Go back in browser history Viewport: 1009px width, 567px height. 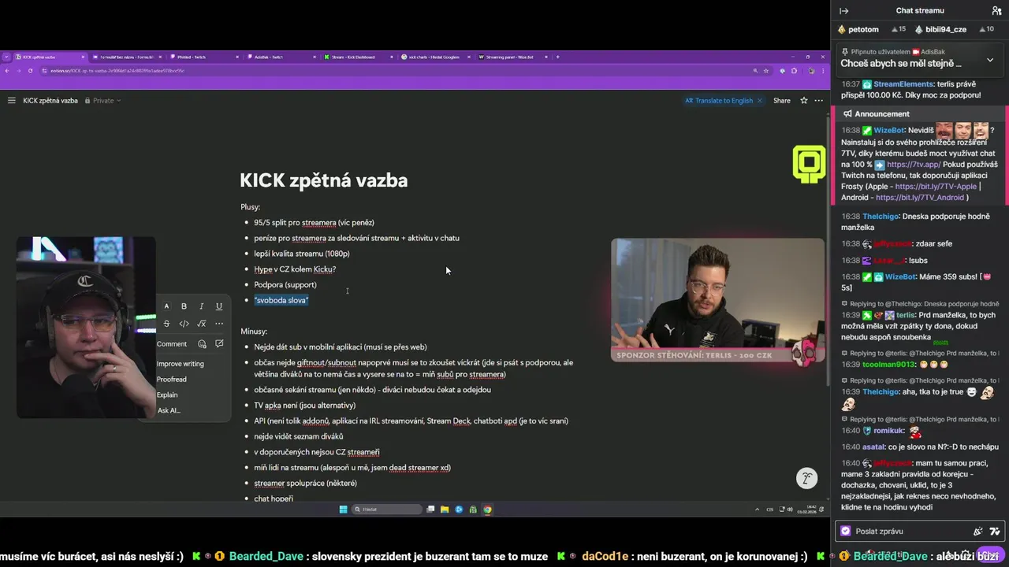click(7, 71)
